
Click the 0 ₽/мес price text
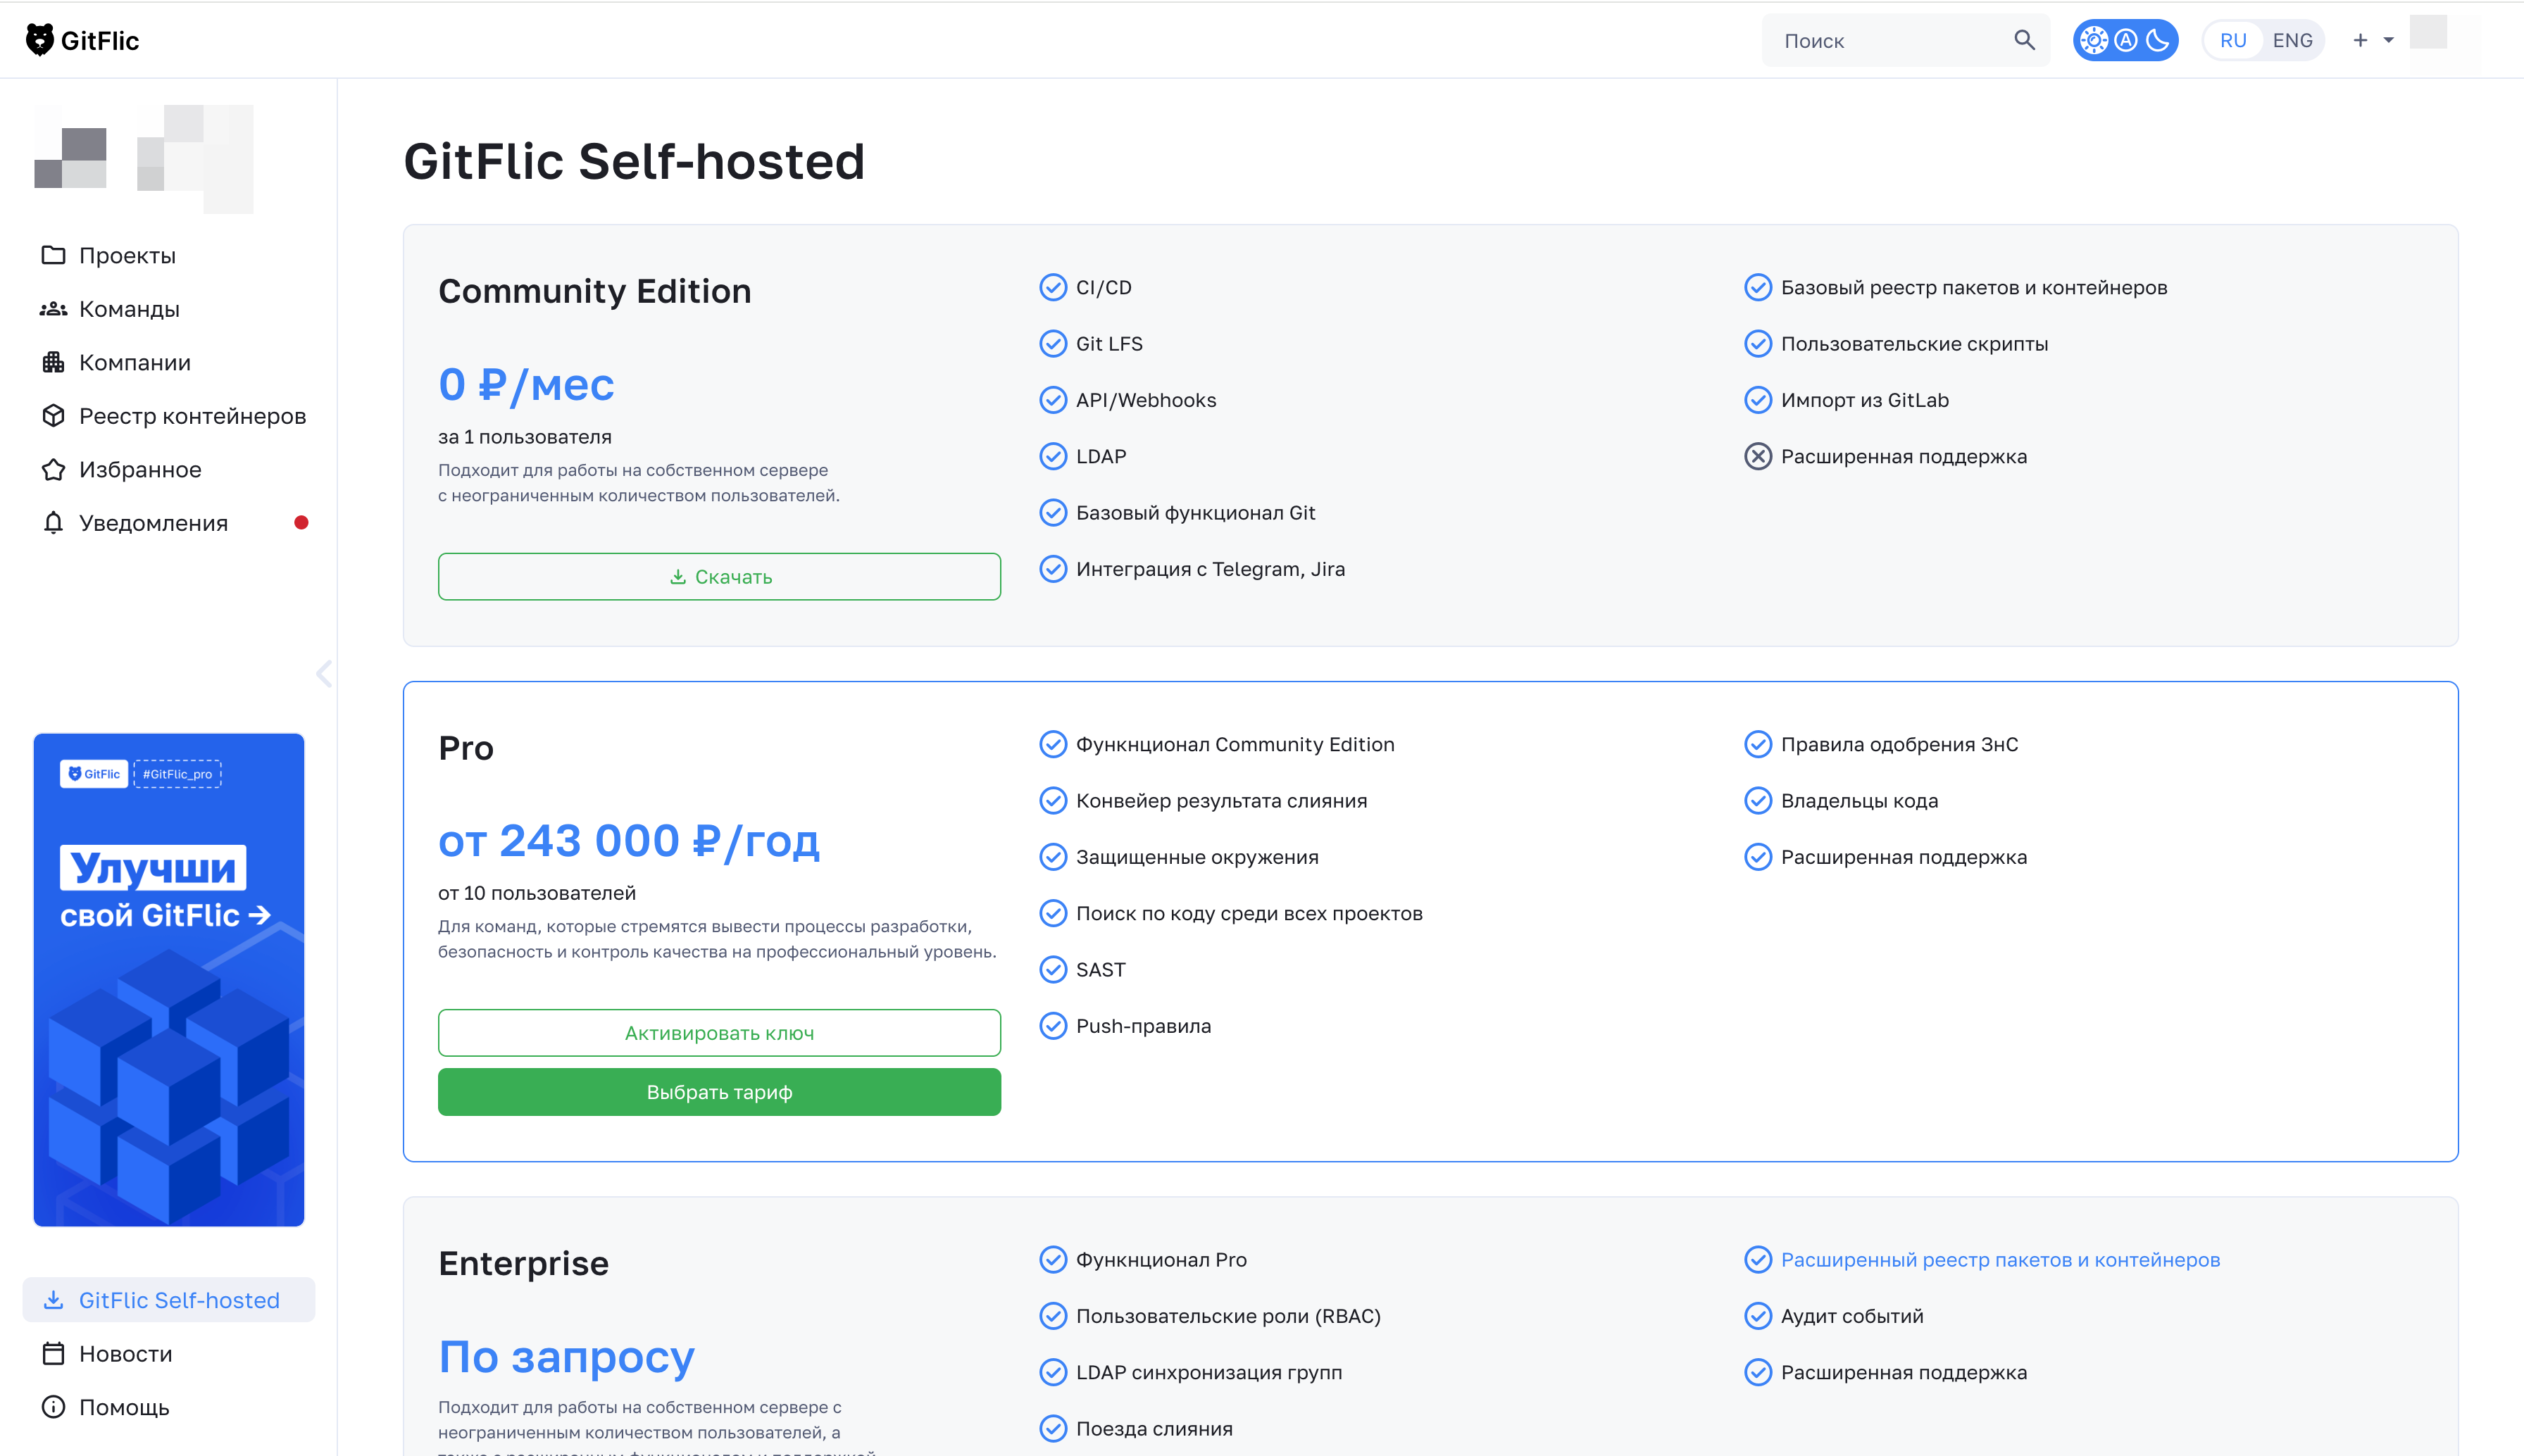coord(526,385)
